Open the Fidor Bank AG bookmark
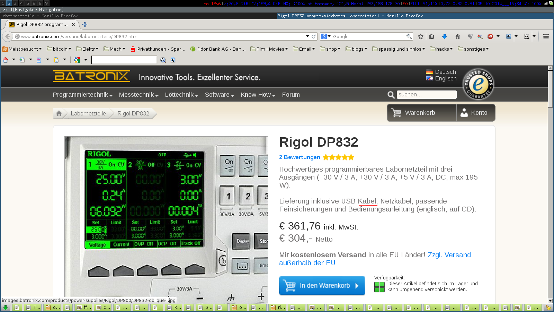Image resolution: width=554 pixels, height=312 pixels. [218, 49]
